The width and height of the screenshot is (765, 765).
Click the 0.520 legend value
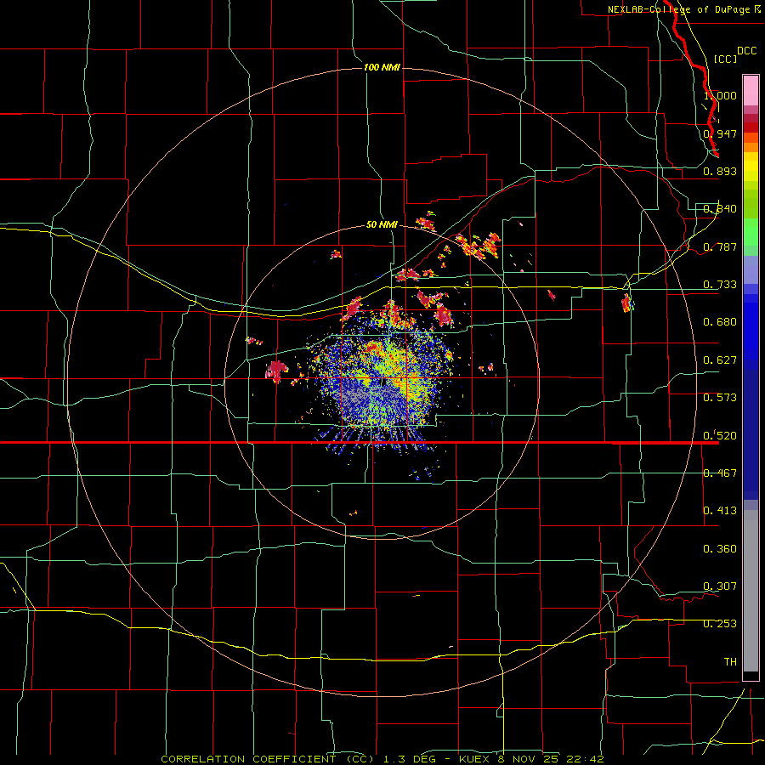tap(720, 436)
